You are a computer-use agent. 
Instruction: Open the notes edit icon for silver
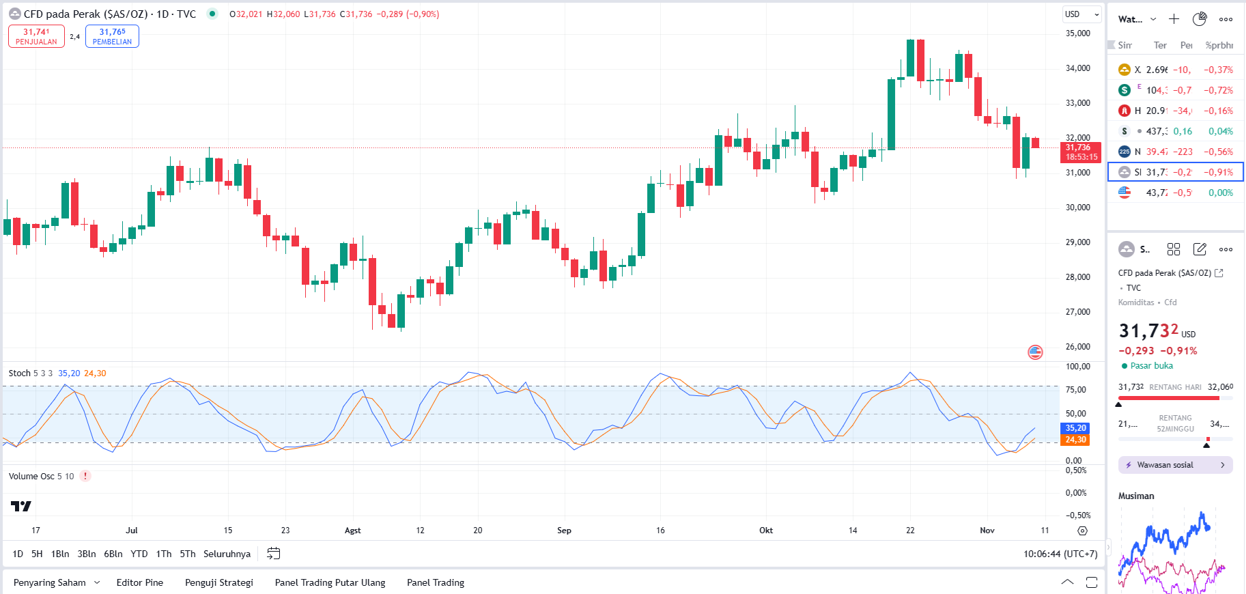(1200, 249)
